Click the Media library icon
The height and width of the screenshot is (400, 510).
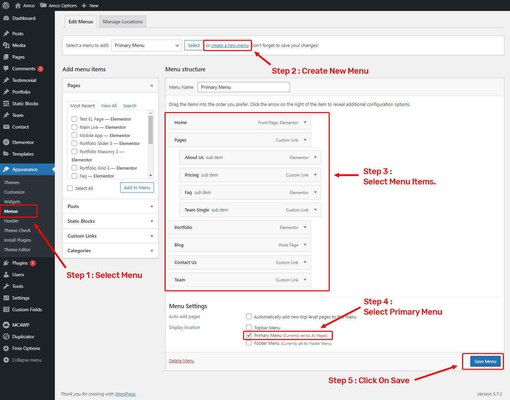coord(6,45)
